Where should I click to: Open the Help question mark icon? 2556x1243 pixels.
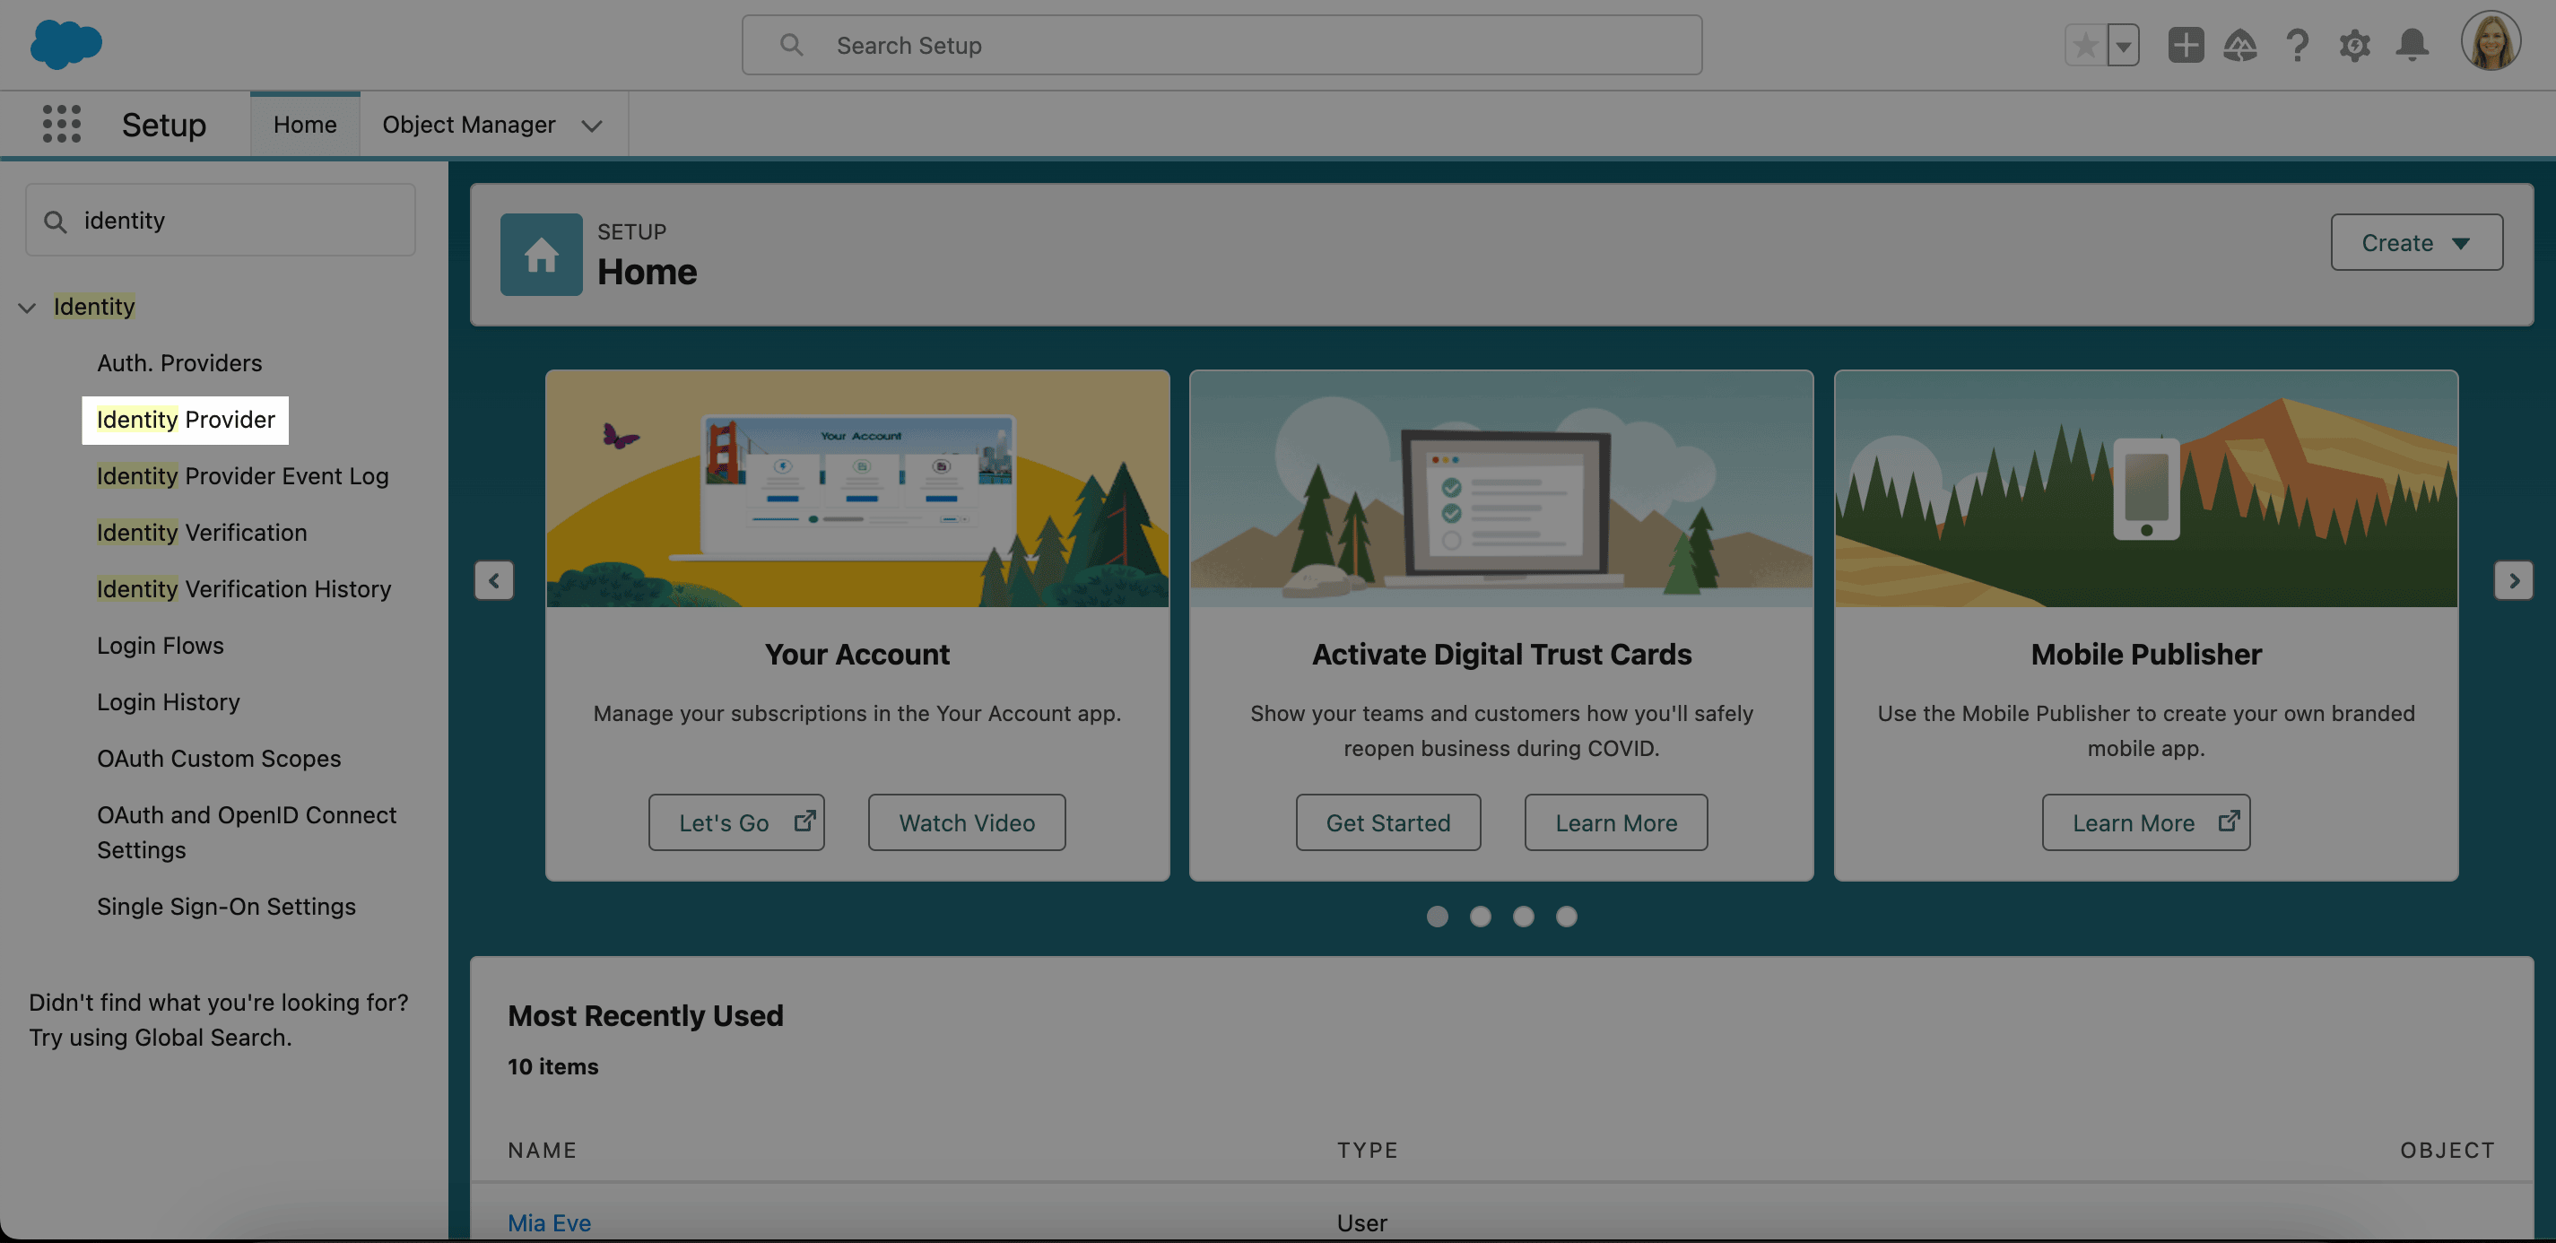2297,45
